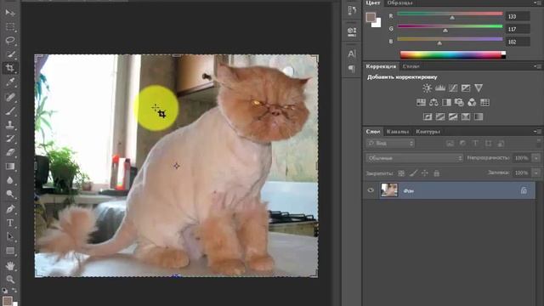Add a Photo Filter adjustment
Viewport: 544px width, 306px height.
[459, 102]
